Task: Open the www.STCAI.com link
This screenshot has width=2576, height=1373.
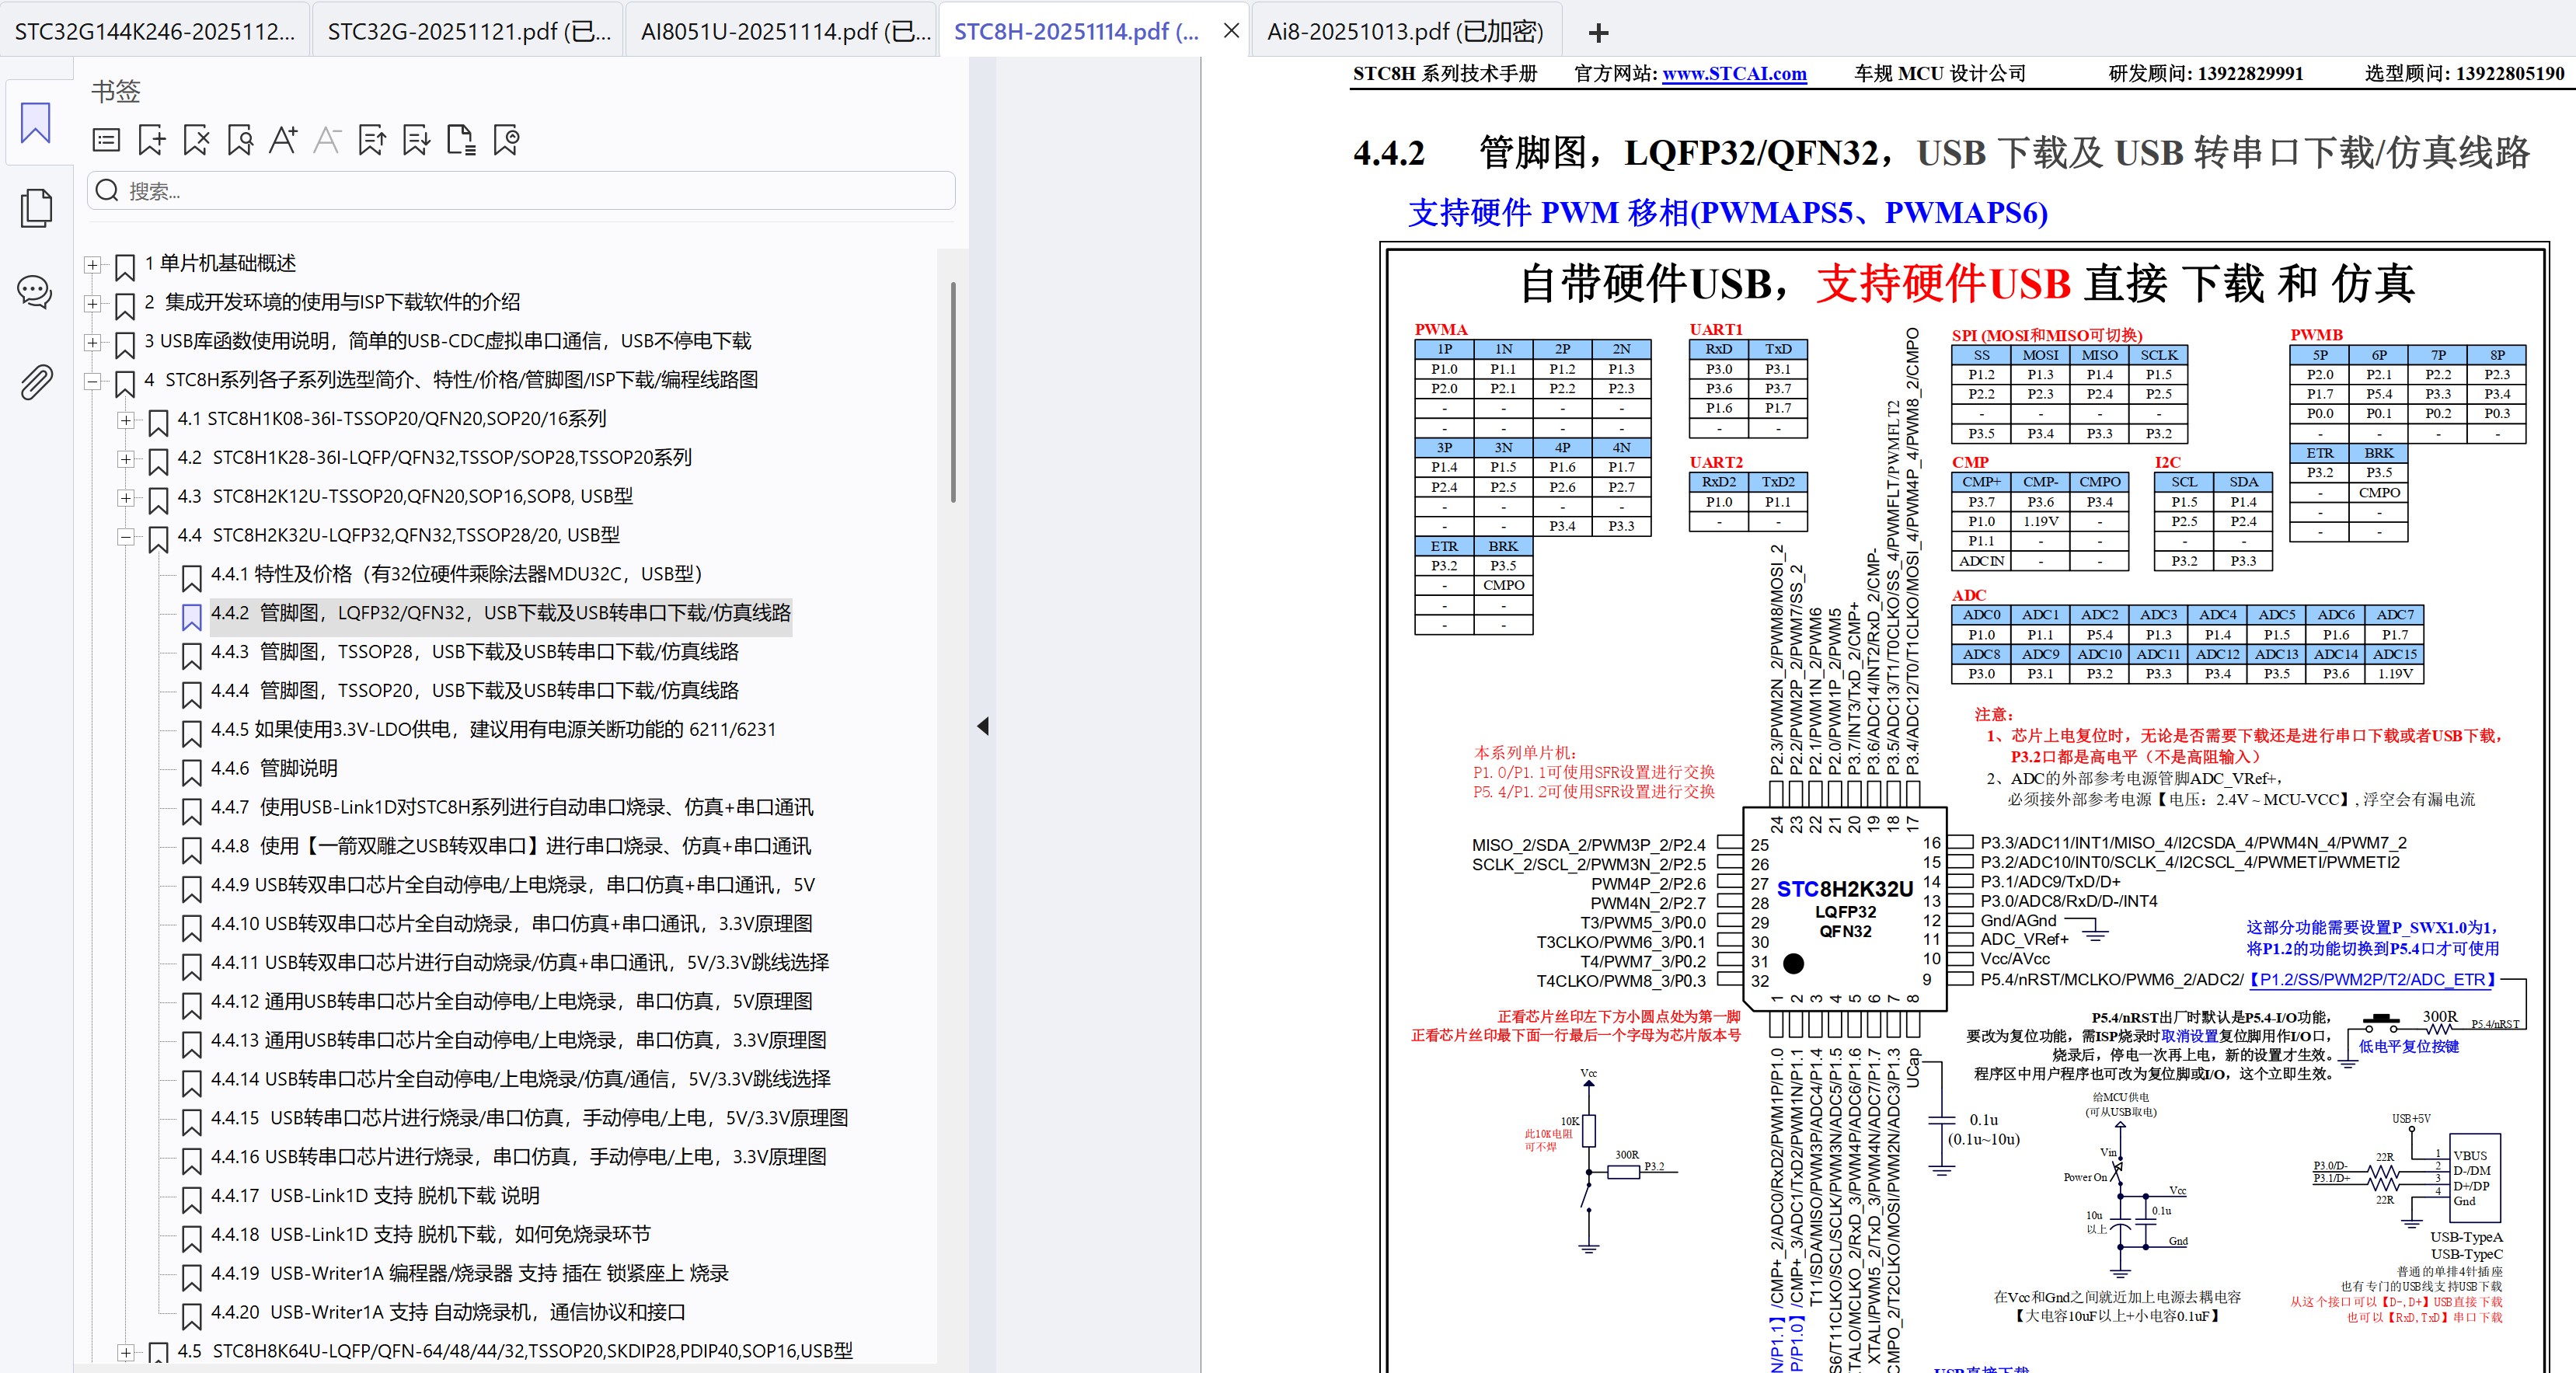Action: tap(1733, 73)
